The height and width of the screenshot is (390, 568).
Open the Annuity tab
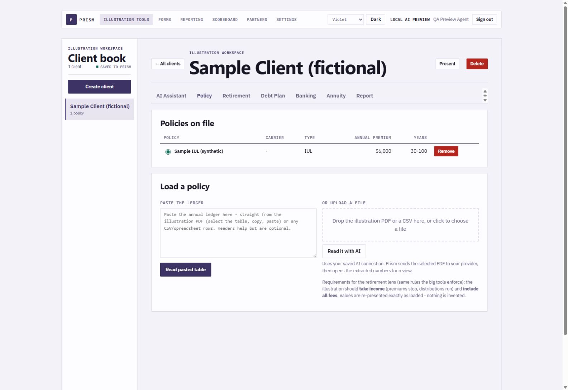click(336, 96)
